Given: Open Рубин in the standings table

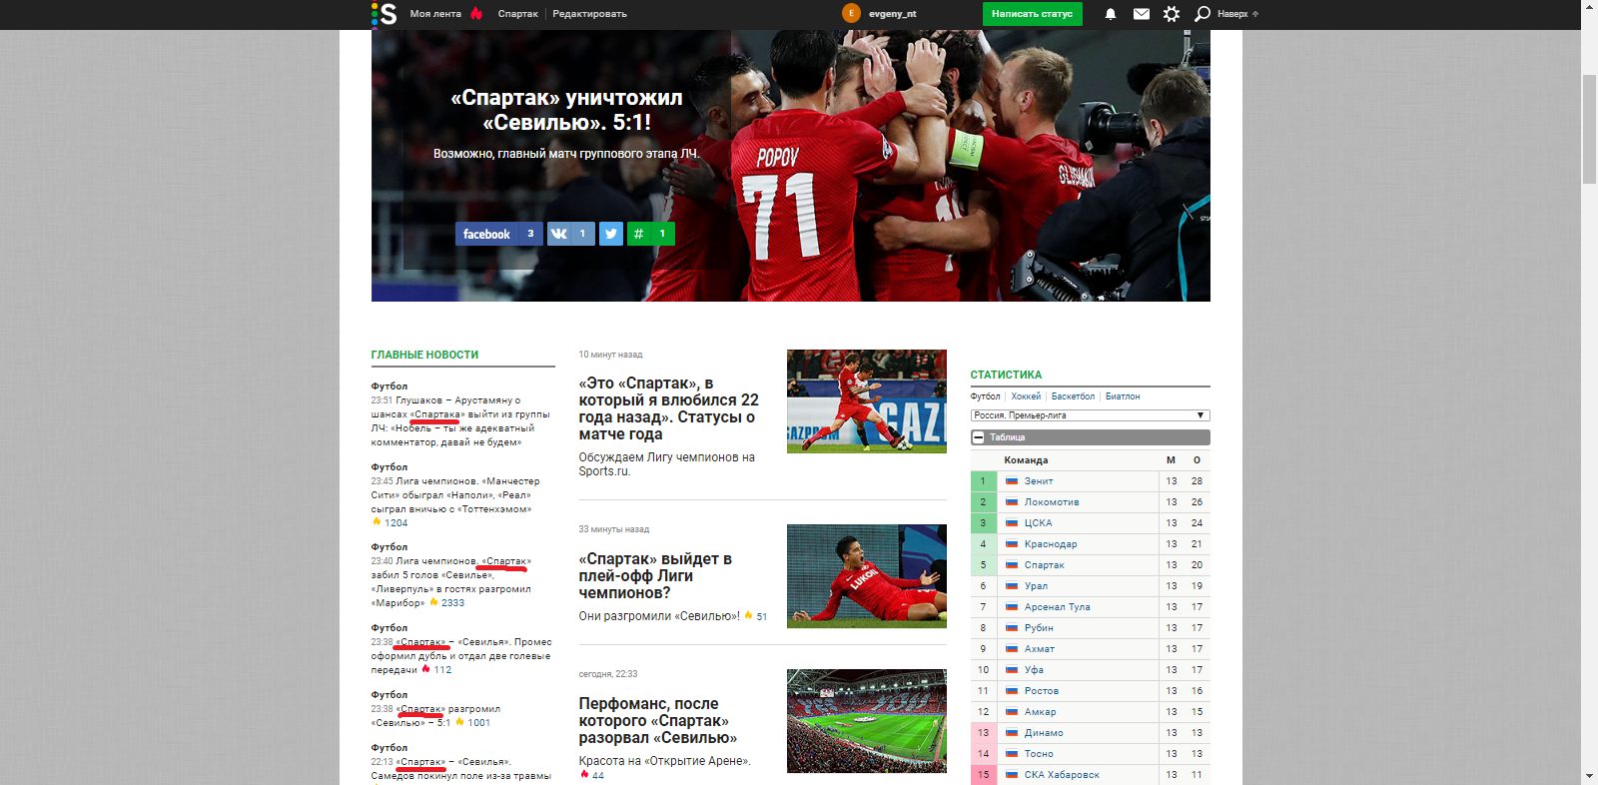Looking at the screenshot, I should click(1039, 628).
